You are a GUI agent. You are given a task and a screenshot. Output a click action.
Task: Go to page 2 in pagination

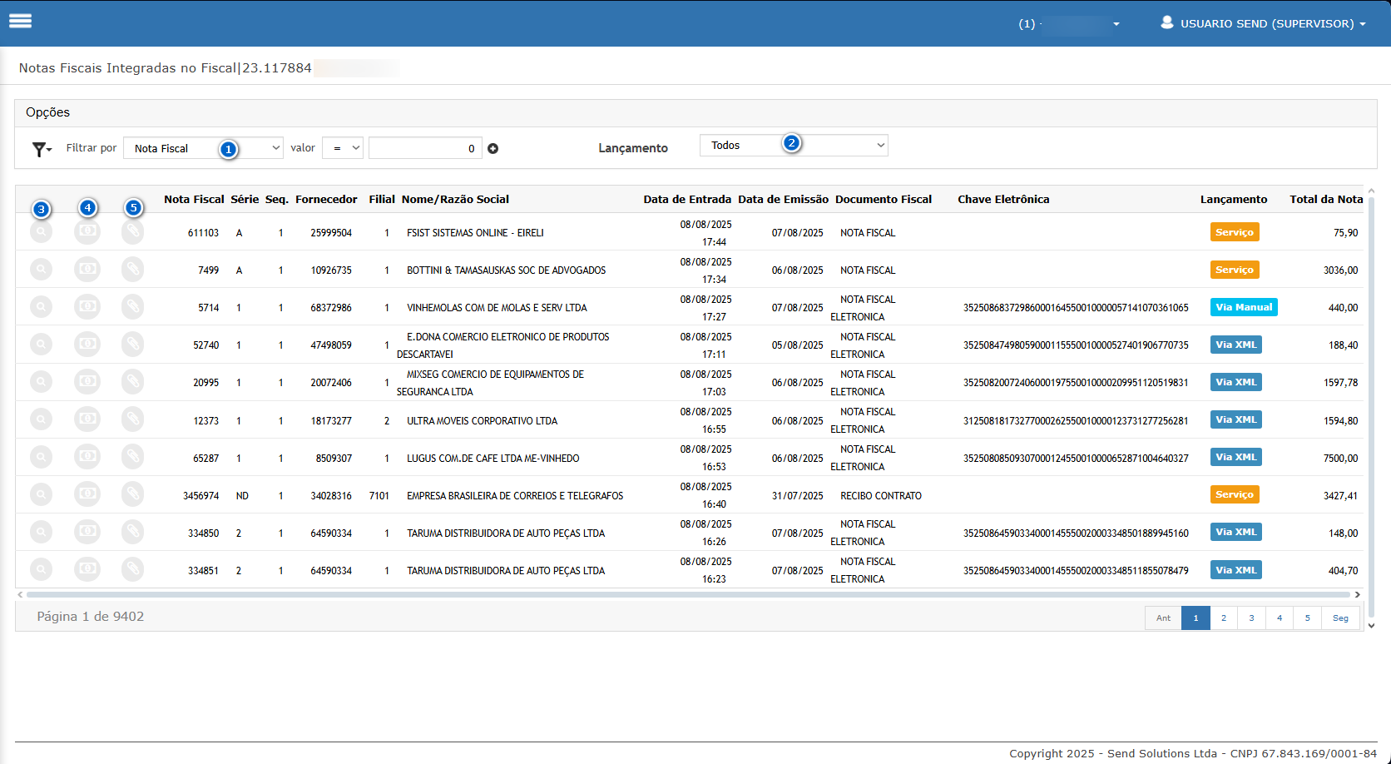(1224, 618)
